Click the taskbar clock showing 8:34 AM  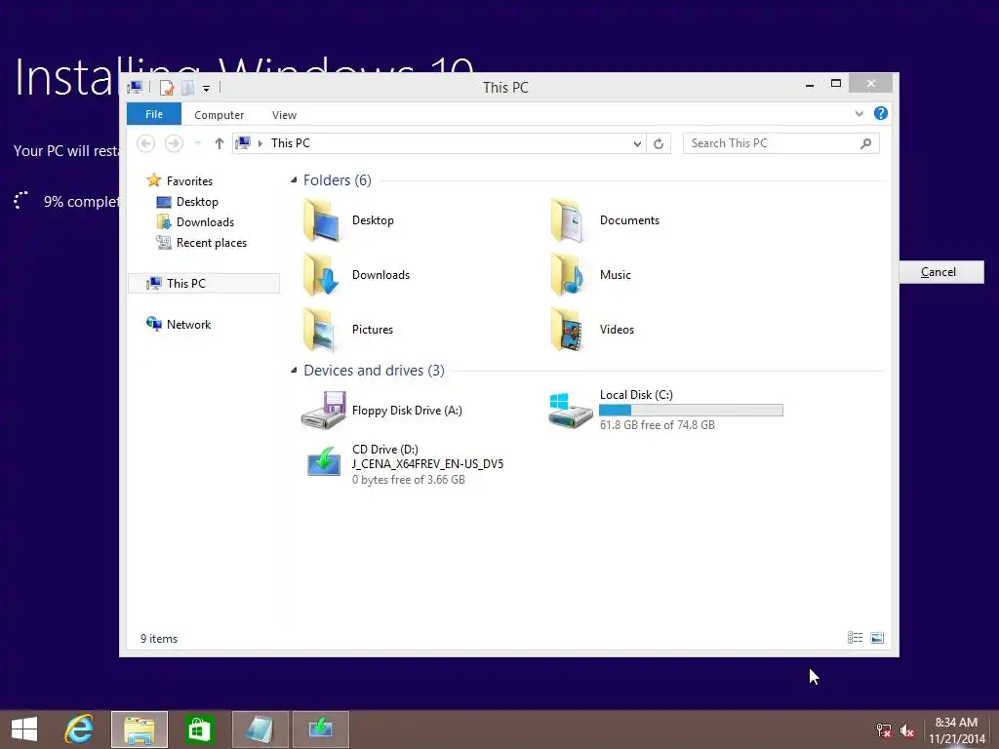956,723
